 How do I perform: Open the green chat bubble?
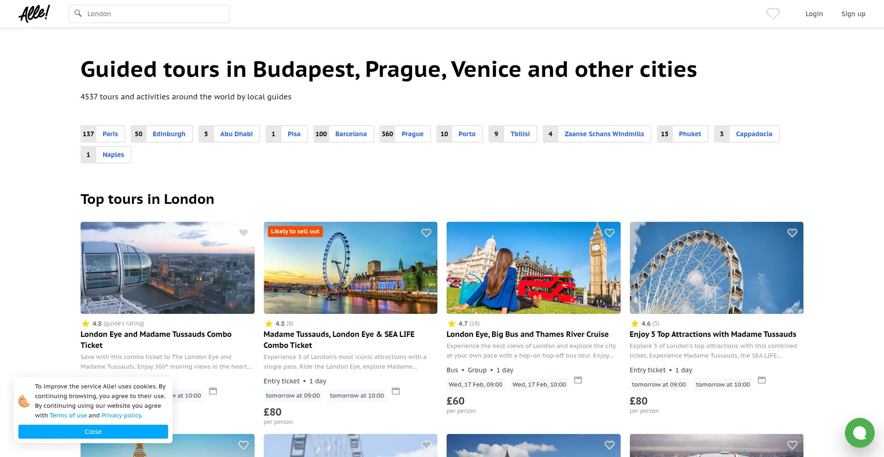pos(860,433)
